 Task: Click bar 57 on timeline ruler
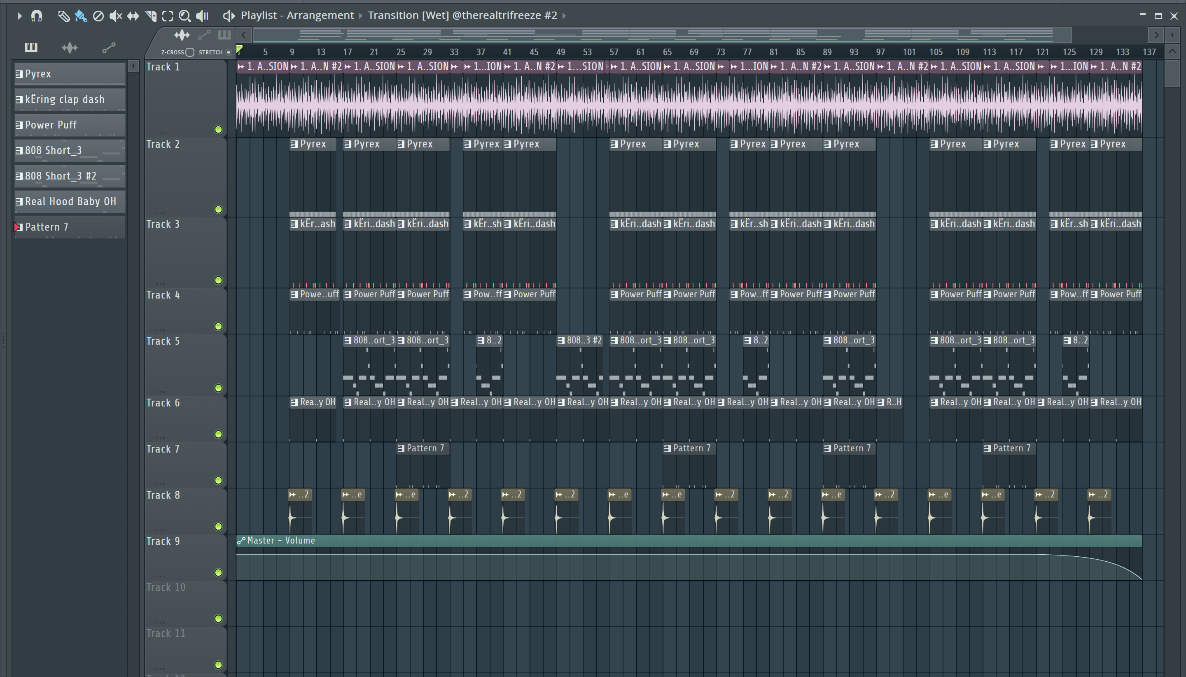(614, 52)
